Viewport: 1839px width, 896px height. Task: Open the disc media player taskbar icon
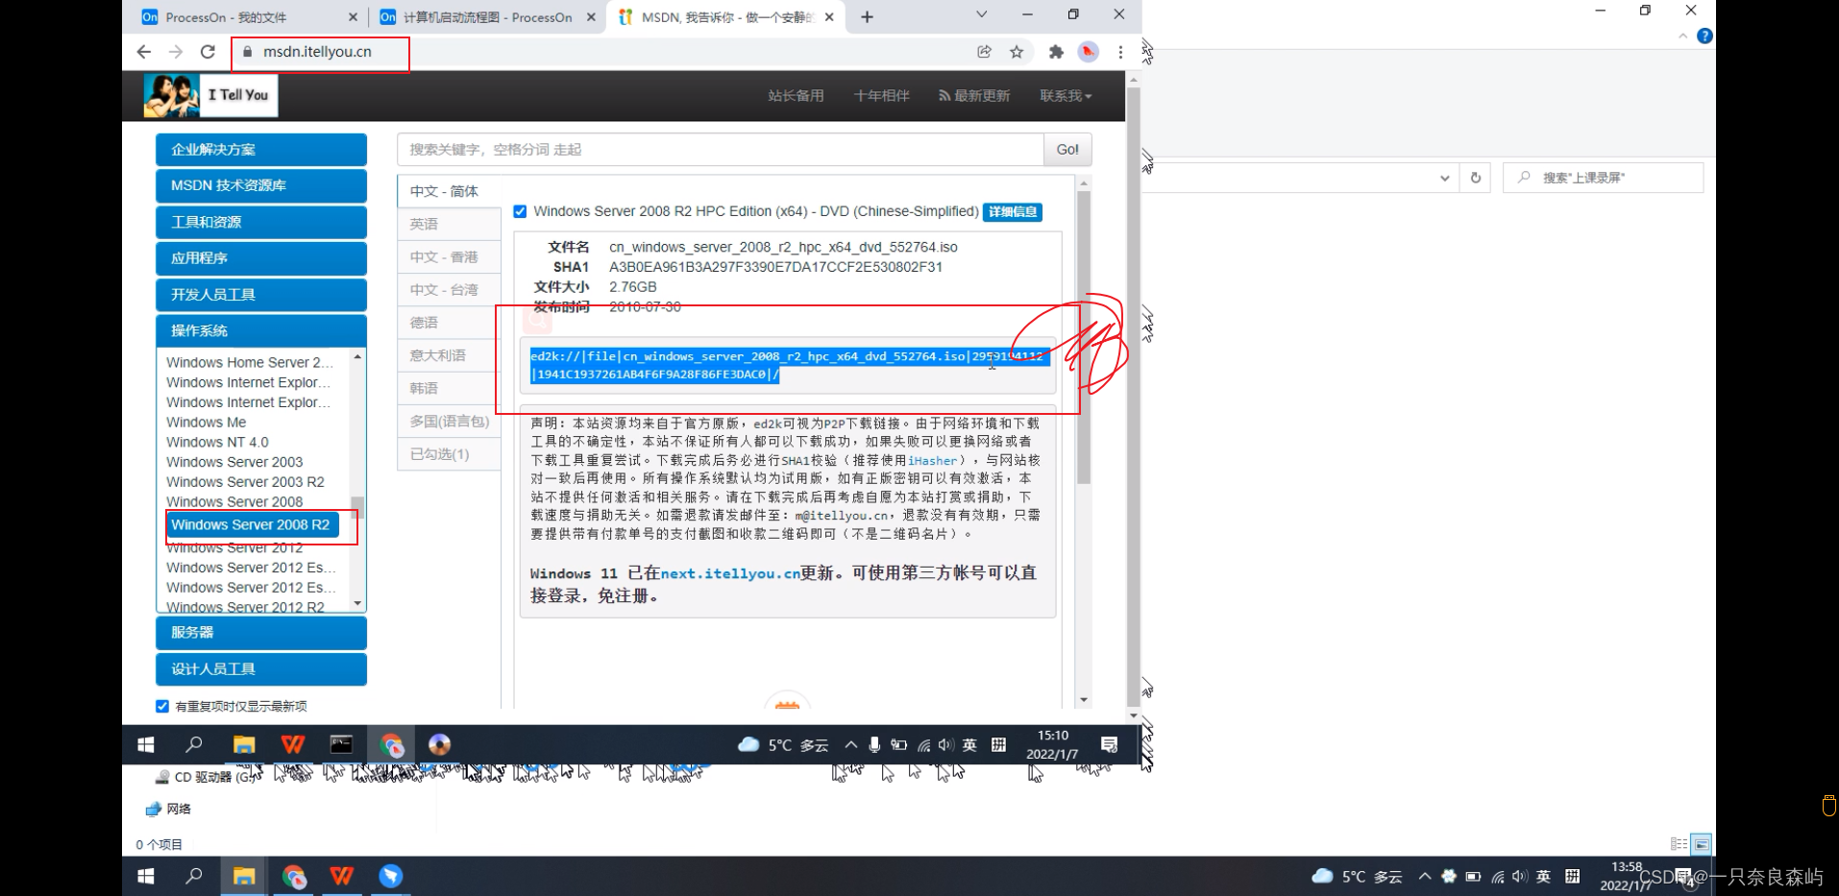[x=439, y=744]
